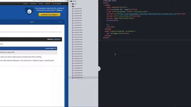191x107 pixels.
Task: Click the SUPPORT THE PROJECT button
Action: (x=49, y=15)
